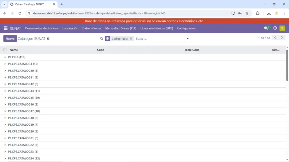Sort the list by Table Code column
This screenshot has height=162, width=289.
pos(192,50)
